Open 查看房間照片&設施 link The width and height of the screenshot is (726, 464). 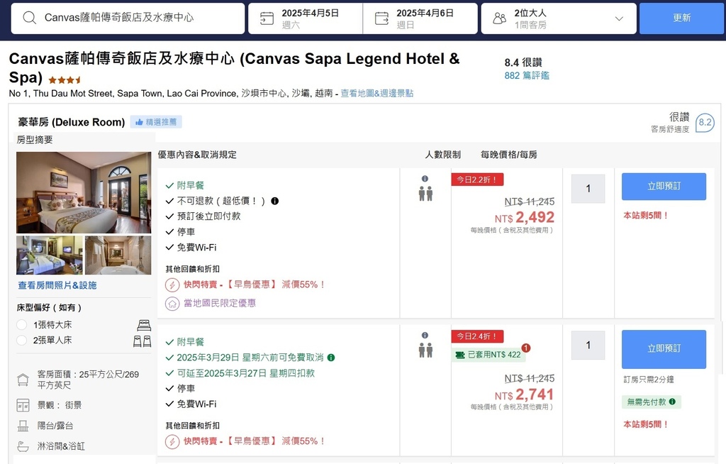click(57, 285)
